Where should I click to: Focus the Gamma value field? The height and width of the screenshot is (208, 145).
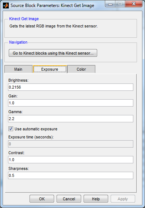coord(70,119)
